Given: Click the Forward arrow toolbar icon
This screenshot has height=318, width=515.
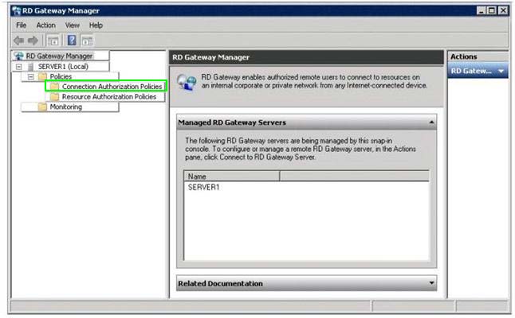Looking at the screenshot, I should pos(33,41).
